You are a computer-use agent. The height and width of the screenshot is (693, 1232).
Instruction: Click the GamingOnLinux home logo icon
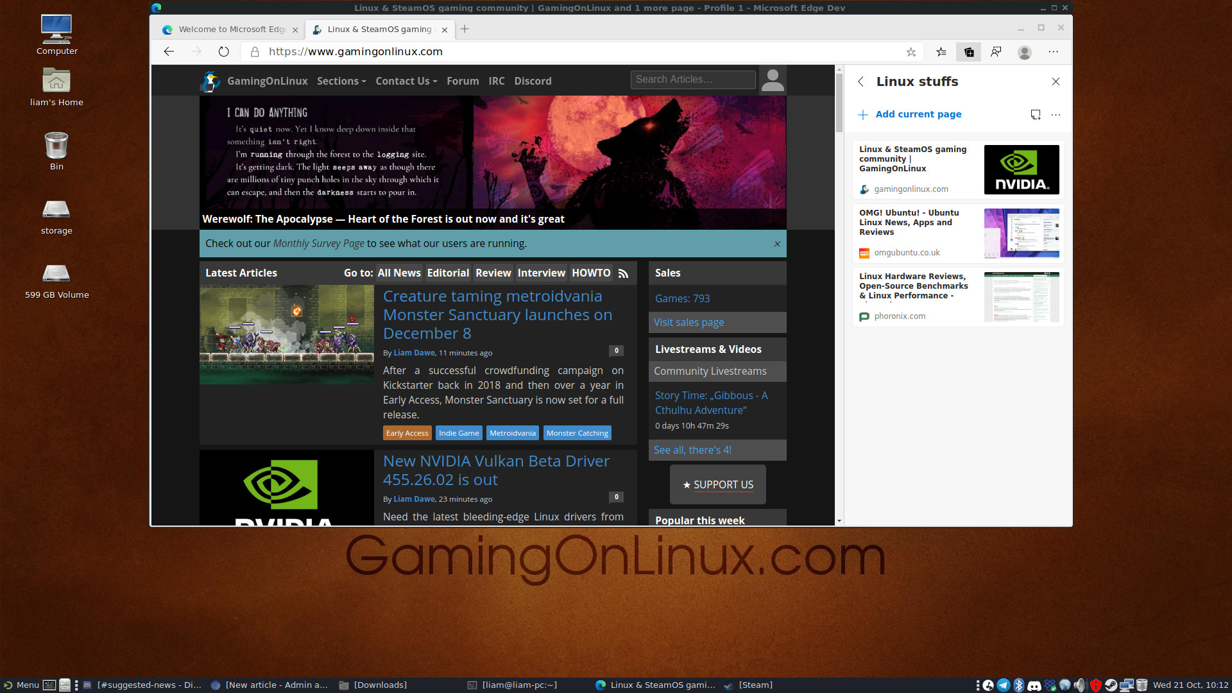[210, 80]
